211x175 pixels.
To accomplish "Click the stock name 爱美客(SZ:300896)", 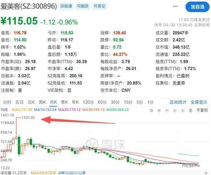I will pyautogui.click(x=29, y=6).
